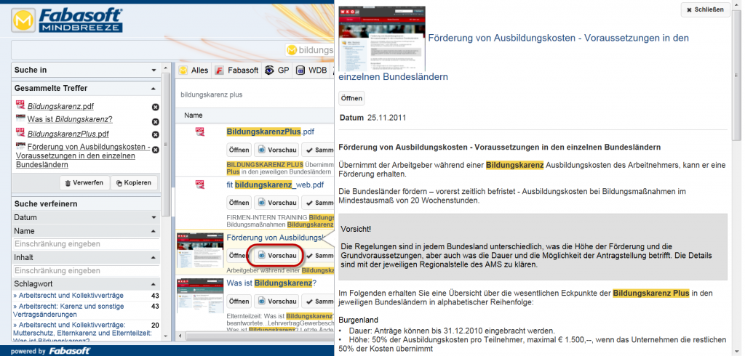745x356 pixels.
Task: Click the Mindbreeze icon in the search box
Action: click(x=292, y=49)
